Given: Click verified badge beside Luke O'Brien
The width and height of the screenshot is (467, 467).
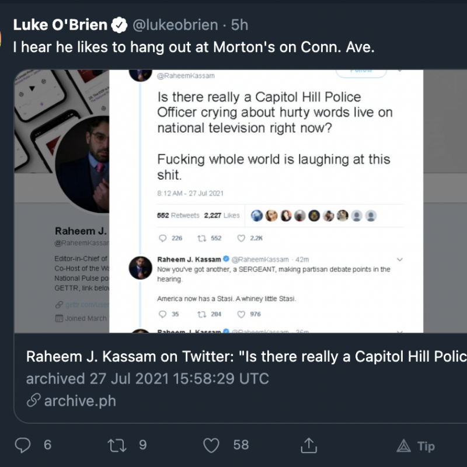Looking at the screenshot, I should coord(120,25).
